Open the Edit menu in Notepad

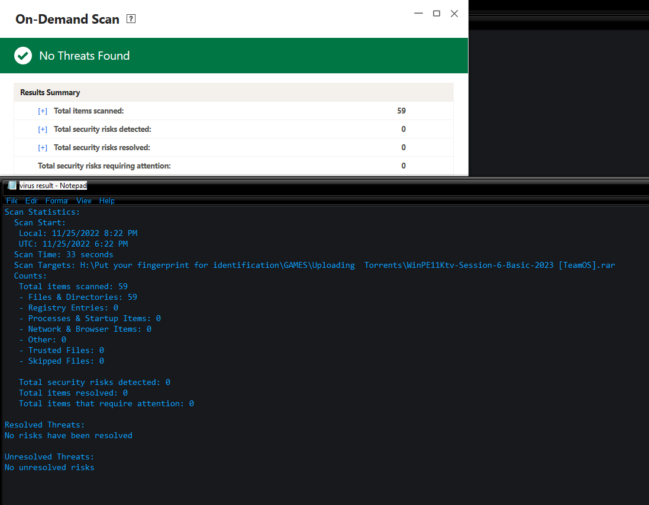(x=31, y=200)
